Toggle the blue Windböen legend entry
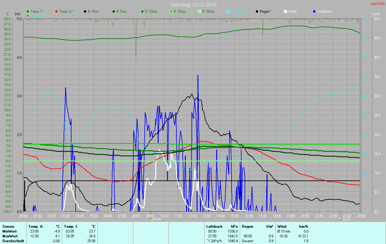 click(x=314, y=11)
